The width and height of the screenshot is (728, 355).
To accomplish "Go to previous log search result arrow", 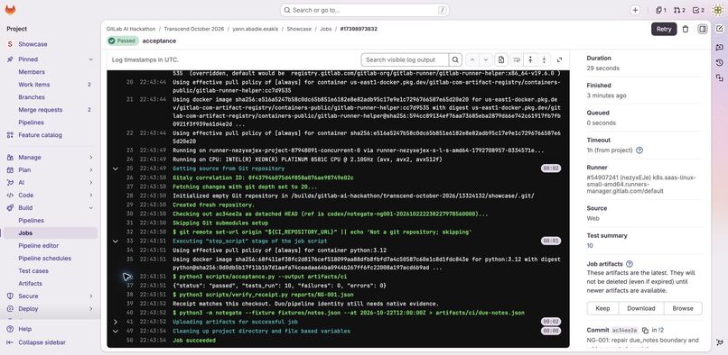I will (472, 59).
